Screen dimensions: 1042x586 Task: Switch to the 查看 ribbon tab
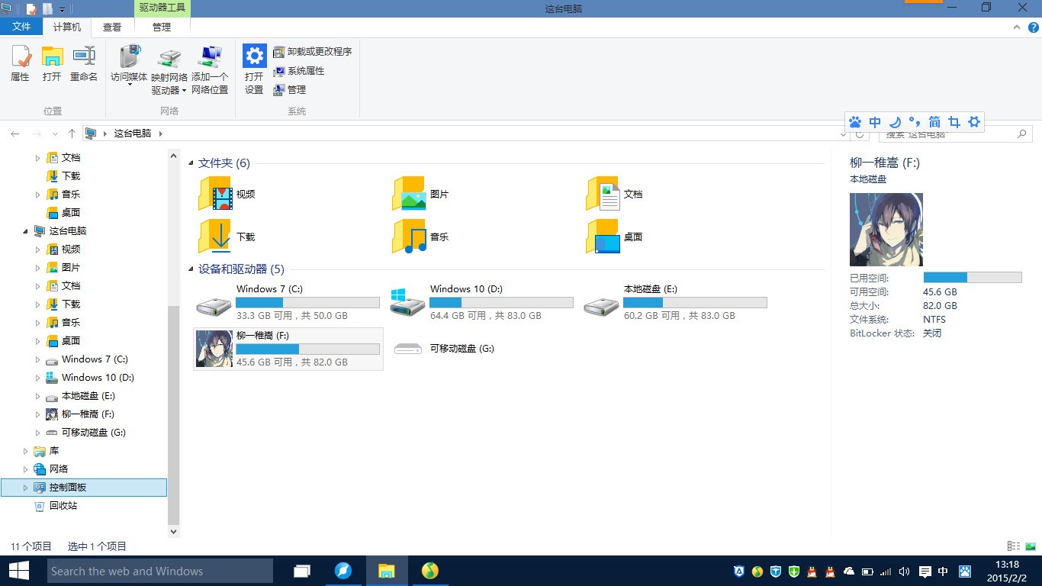click(x=111, y=27)
